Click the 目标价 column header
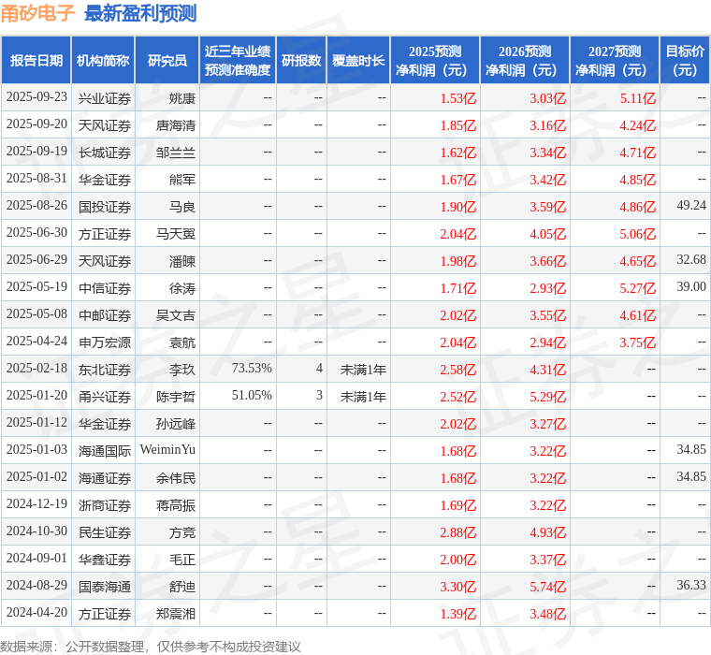 pyautogui.click(x=685, y=60)
